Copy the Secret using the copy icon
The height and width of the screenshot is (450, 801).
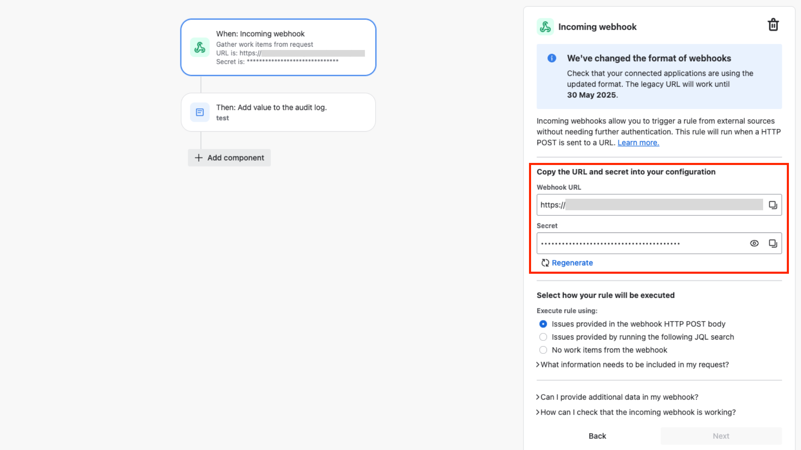click(x=773, y=243)
